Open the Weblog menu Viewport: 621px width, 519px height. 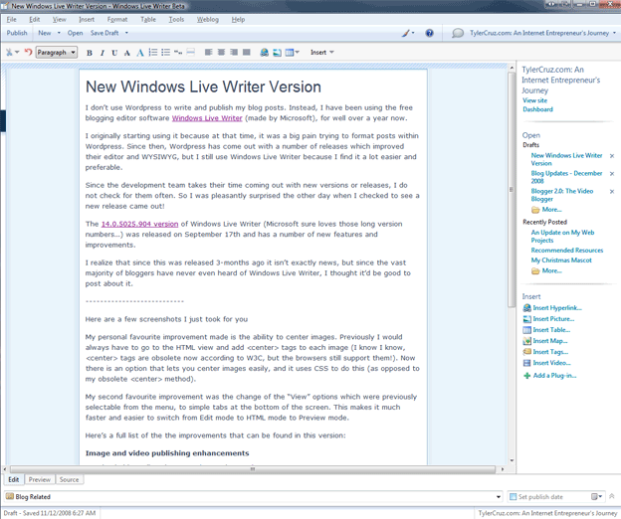(x=208, y=19)
